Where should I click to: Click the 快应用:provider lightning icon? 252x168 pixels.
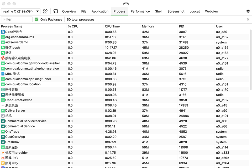[3, 153]
